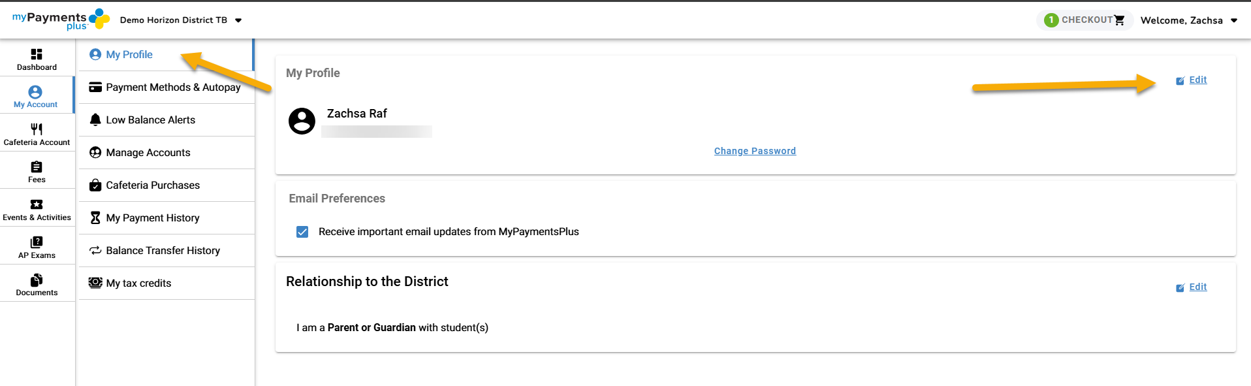Click the checkout shopping cart icon
The height and width of the screenshot is (386, 1251).
1119,20
